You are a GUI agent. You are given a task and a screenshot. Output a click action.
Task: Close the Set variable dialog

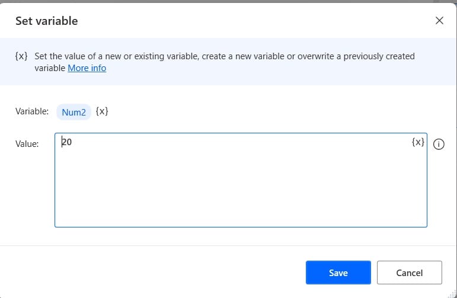(x=439, y=20)
